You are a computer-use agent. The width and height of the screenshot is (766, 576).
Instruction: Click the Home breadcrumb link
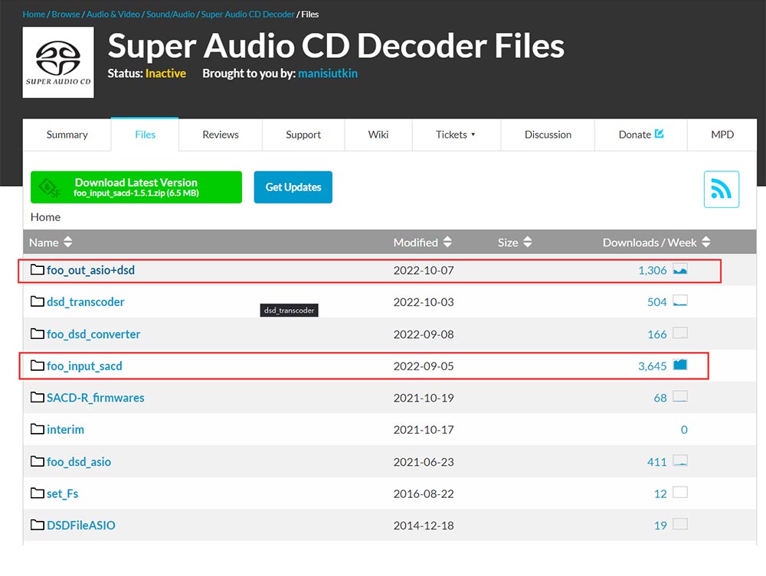(x=34, y=14)
